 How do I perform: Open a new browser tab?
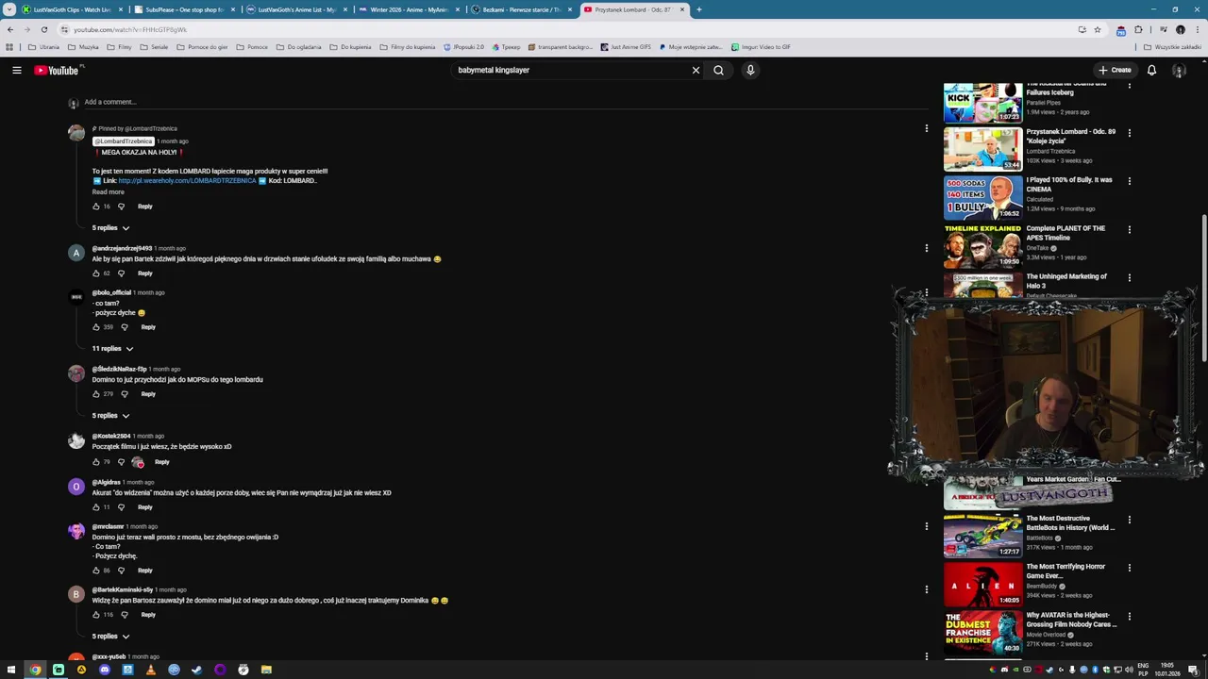699,9
